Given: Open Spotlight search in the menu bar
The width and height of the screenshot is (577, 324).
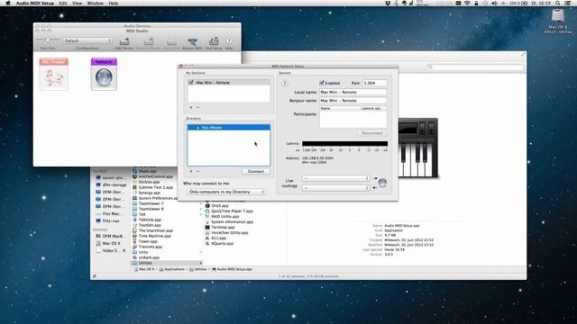Looking at the screenshot, I should pyautogui.click(x=558, y=3).
